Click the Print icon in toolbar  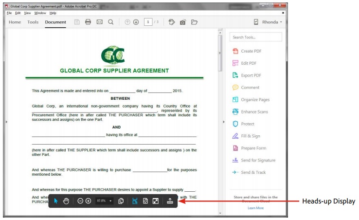pyautogui.click(x=88, y=22)
